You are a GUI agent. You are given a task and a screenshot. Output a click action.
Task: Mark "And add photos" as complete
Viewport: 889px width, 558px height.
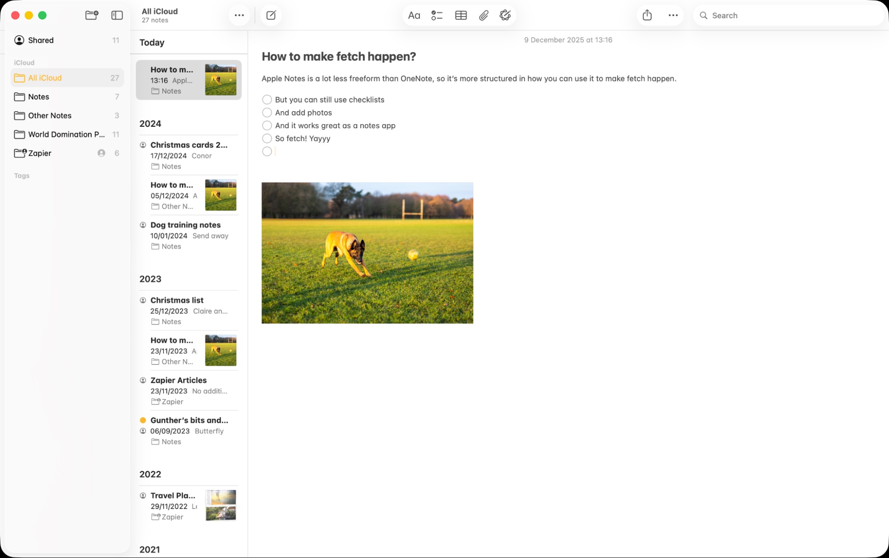pyautogui.click(x=267, y=112)
